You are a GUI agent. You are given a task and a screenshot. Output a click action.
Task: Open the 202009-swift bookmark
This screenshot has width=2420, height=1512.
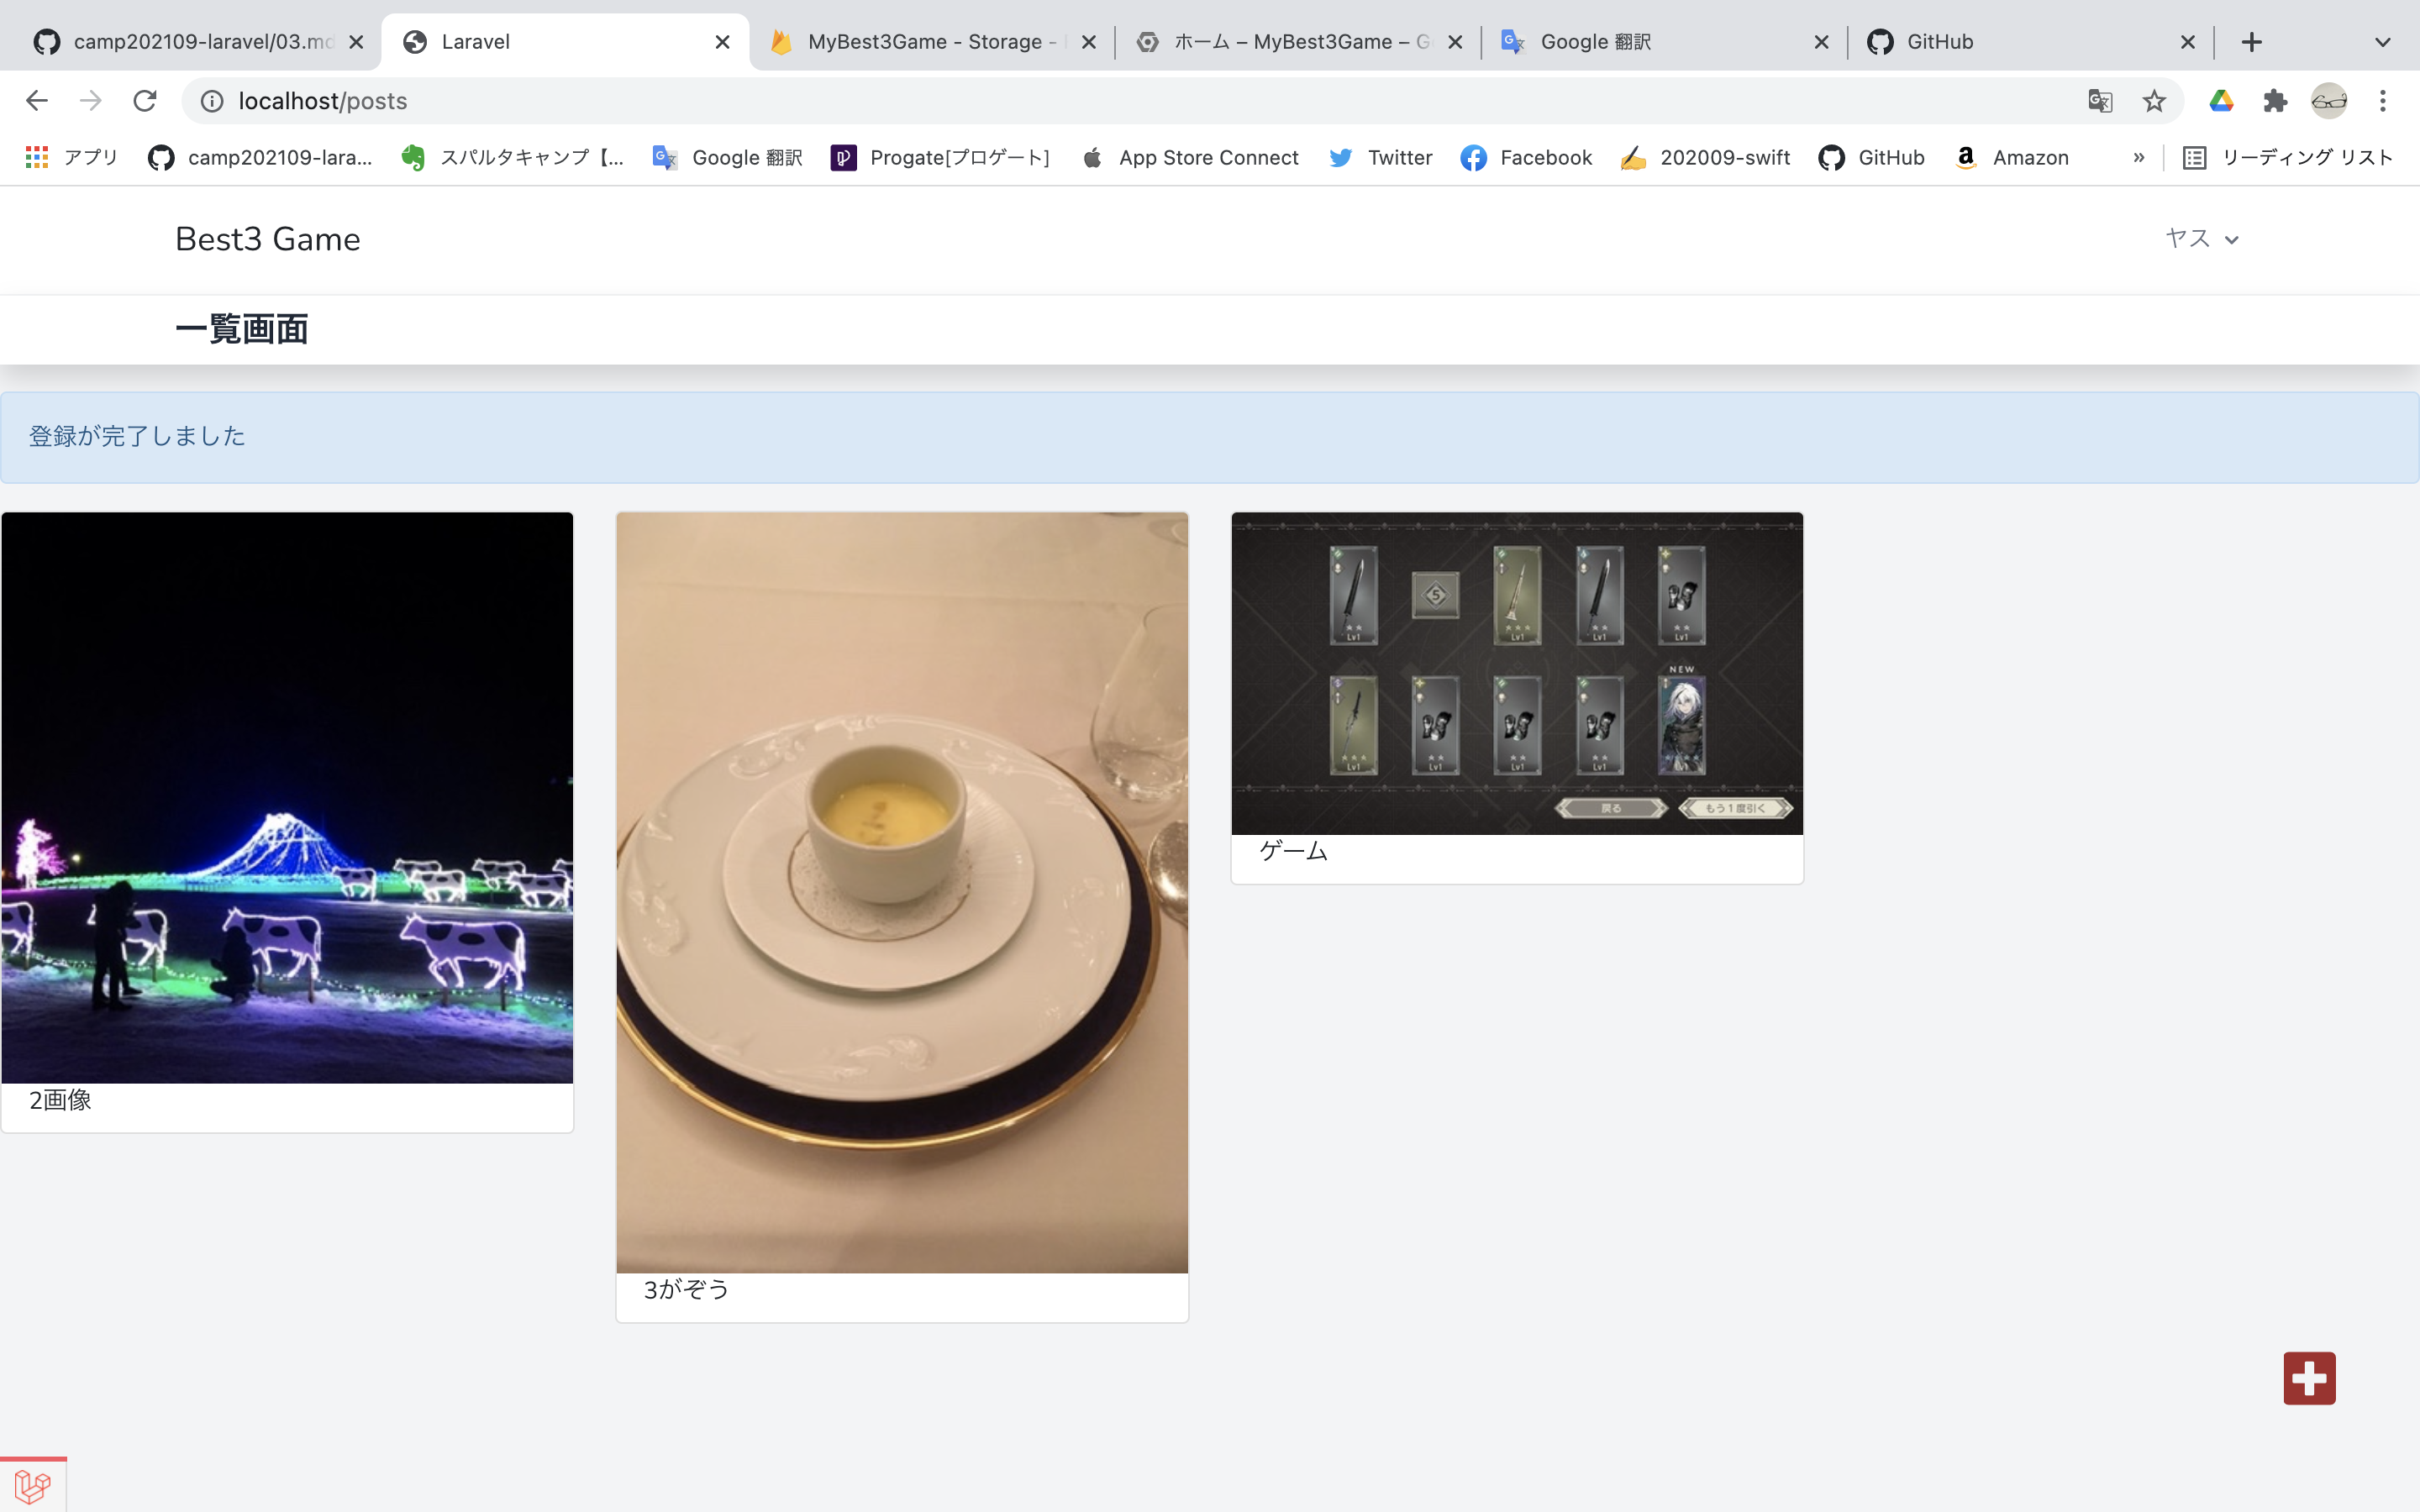pos(1705,157)
